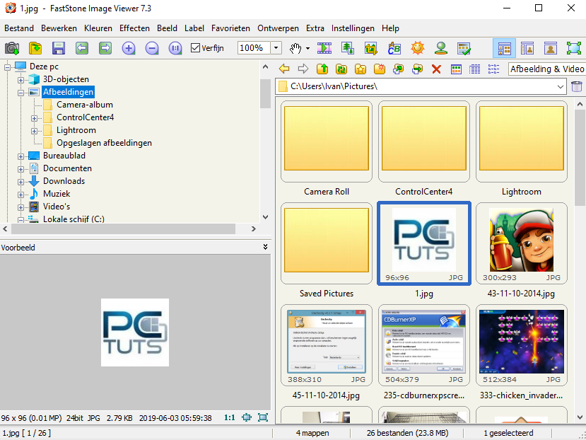Viewport: 586px width, 440px height.
Task: Select the Lightroom folder in tree
Action: click(x=76, y=130)
